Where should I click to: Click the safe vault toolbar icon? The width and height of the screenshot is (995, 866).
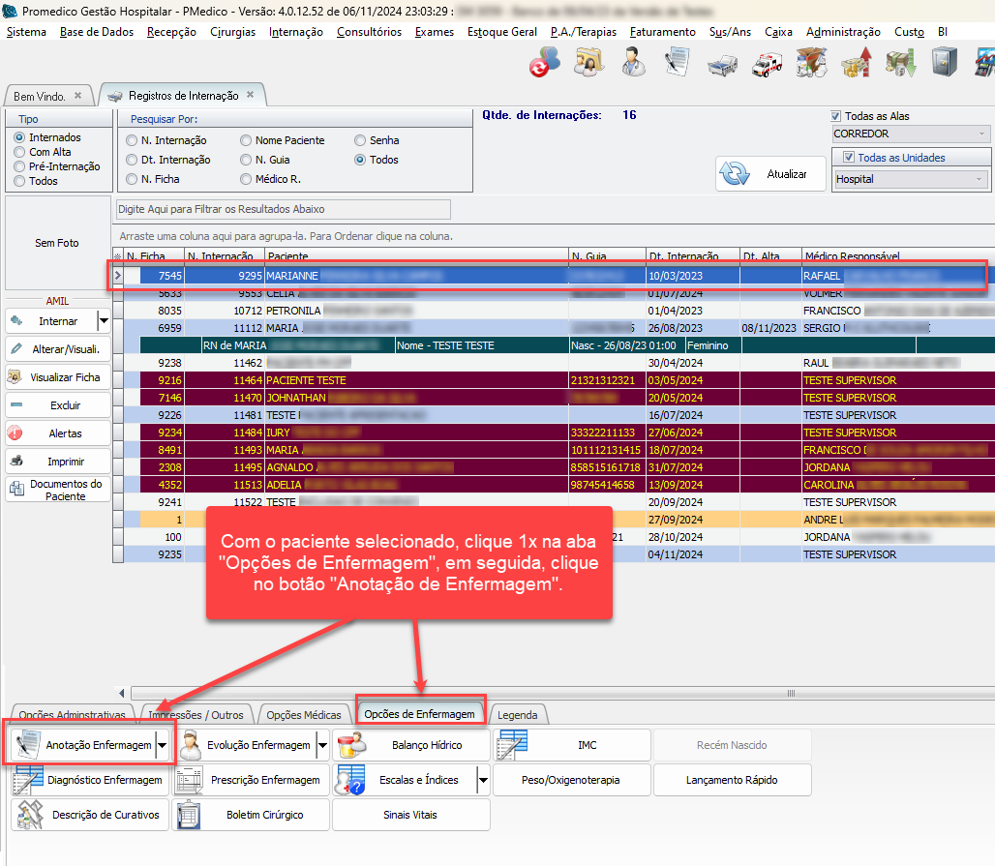coord(944,63)
